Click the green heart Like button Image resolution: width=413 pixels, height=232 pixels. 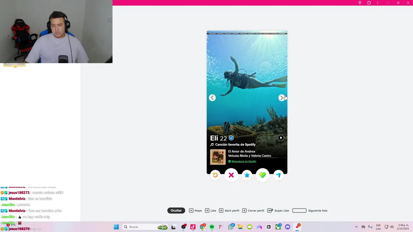263,175
